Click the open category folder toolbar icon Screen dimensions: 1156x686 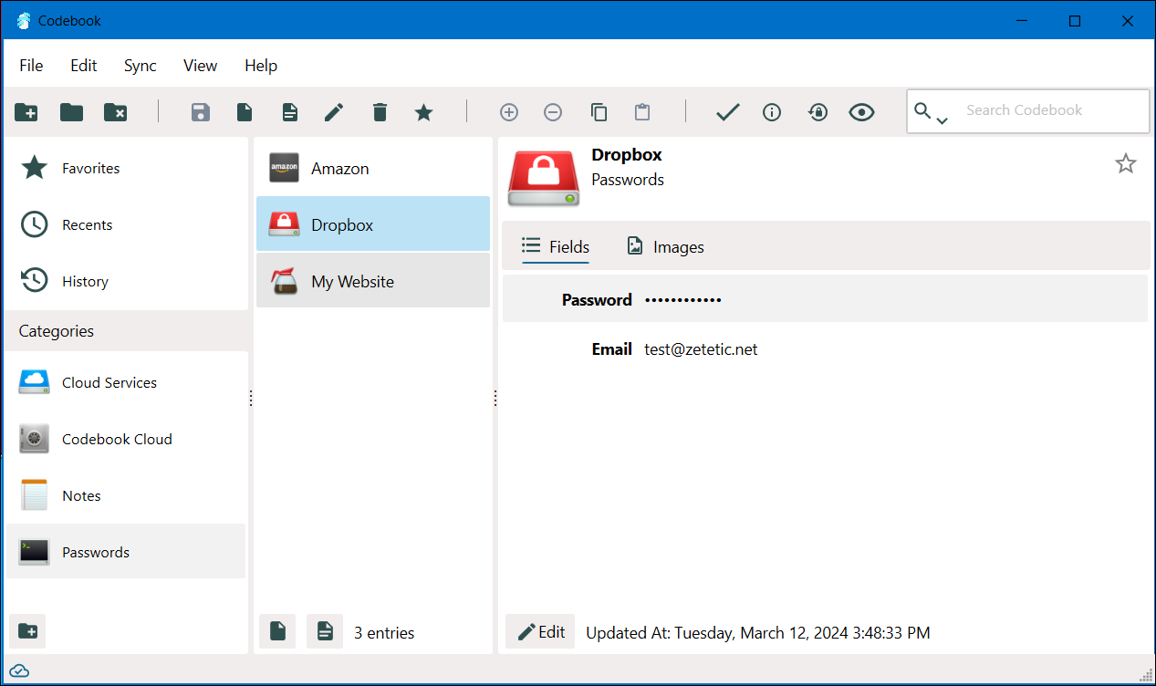71,112
